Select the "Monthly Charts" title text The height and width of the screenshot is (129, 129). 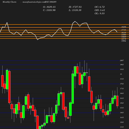coord(9,2)
